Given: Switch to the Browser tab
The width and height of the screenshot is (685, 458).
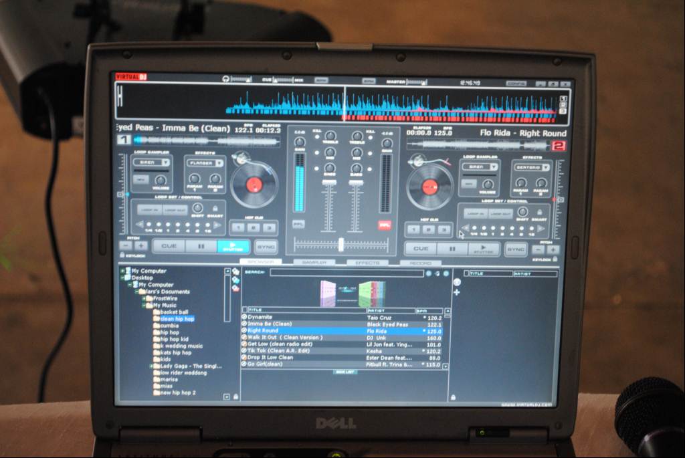Looking at the screenshot, I should tap(260, 261).
